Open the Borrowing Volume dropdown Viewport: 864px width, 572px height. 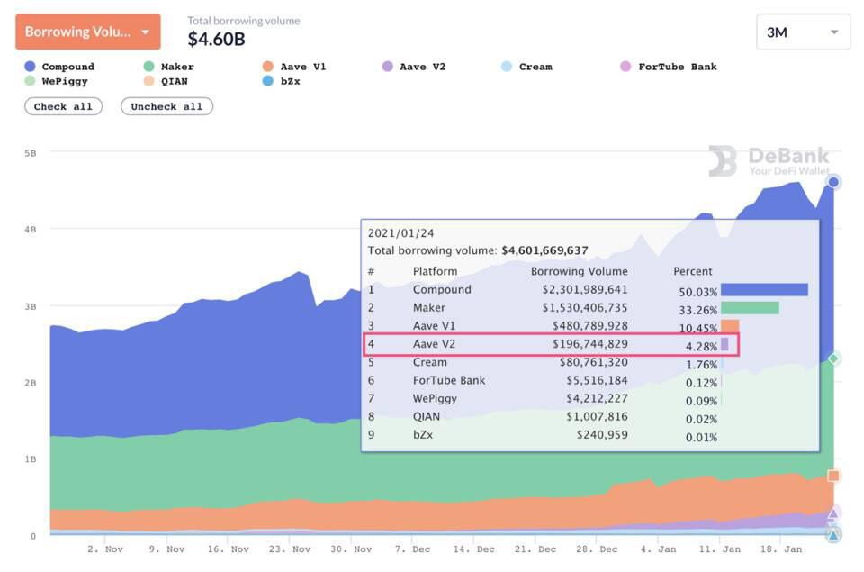(x=87, y=32)
